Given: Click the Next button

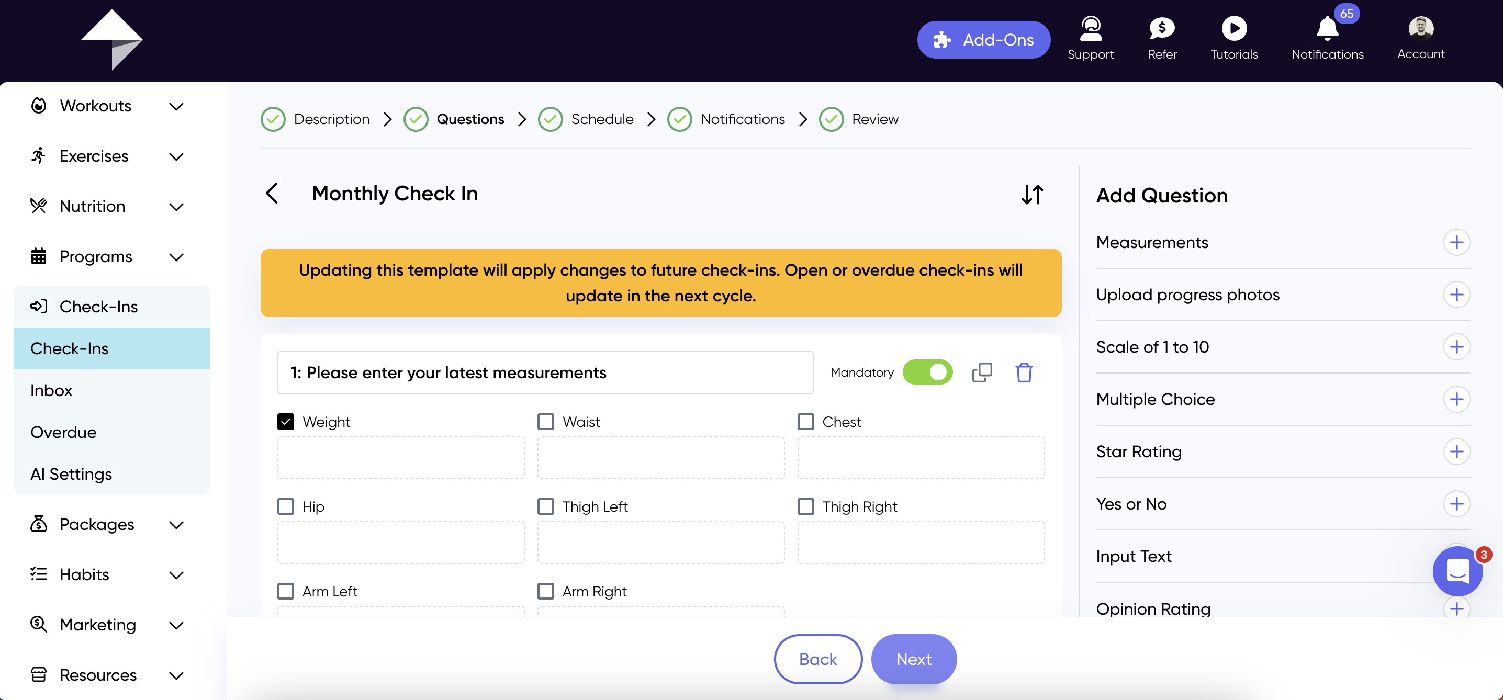Looking at the screenshot, I should point(913,659).
